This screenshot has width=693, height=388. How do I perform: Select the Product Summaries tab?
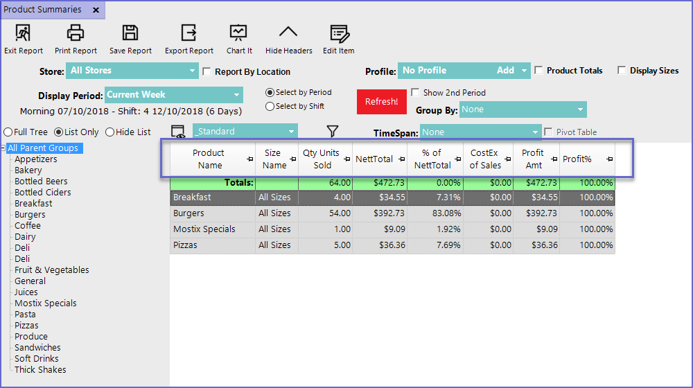pos(43,10)
